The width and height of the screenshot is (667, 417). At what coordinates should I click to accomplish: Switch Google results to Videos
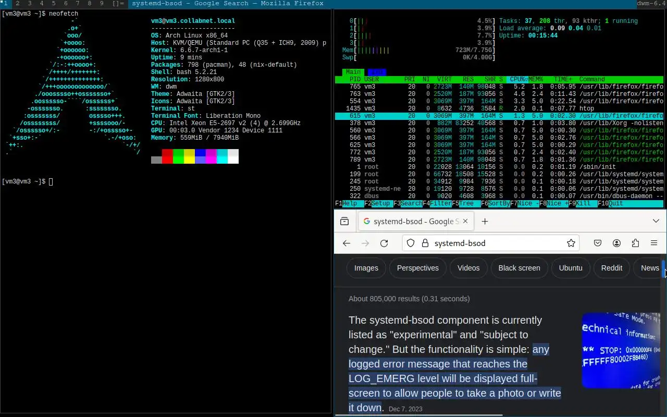click(468, 268)
